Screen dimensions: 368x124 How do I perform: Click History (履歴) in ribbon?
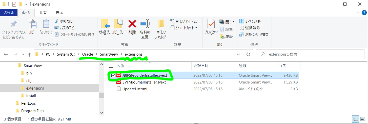[227, 37]
